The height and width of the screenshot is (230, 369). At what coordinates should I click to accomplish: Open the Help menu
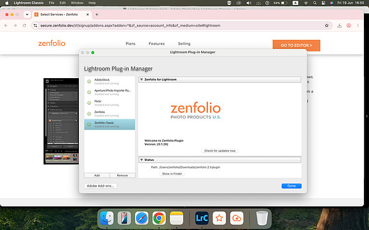[x=92, y=3]
